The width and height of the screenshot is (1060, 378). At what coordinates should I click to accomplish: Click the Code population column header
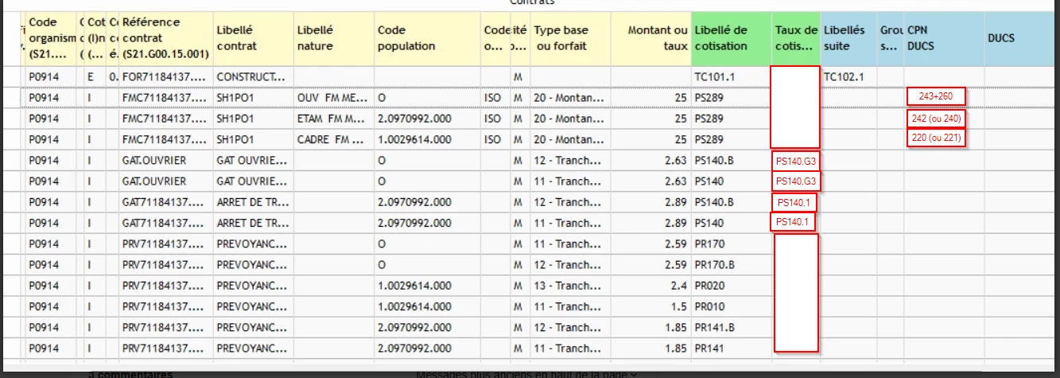click(x=427, y=39)
